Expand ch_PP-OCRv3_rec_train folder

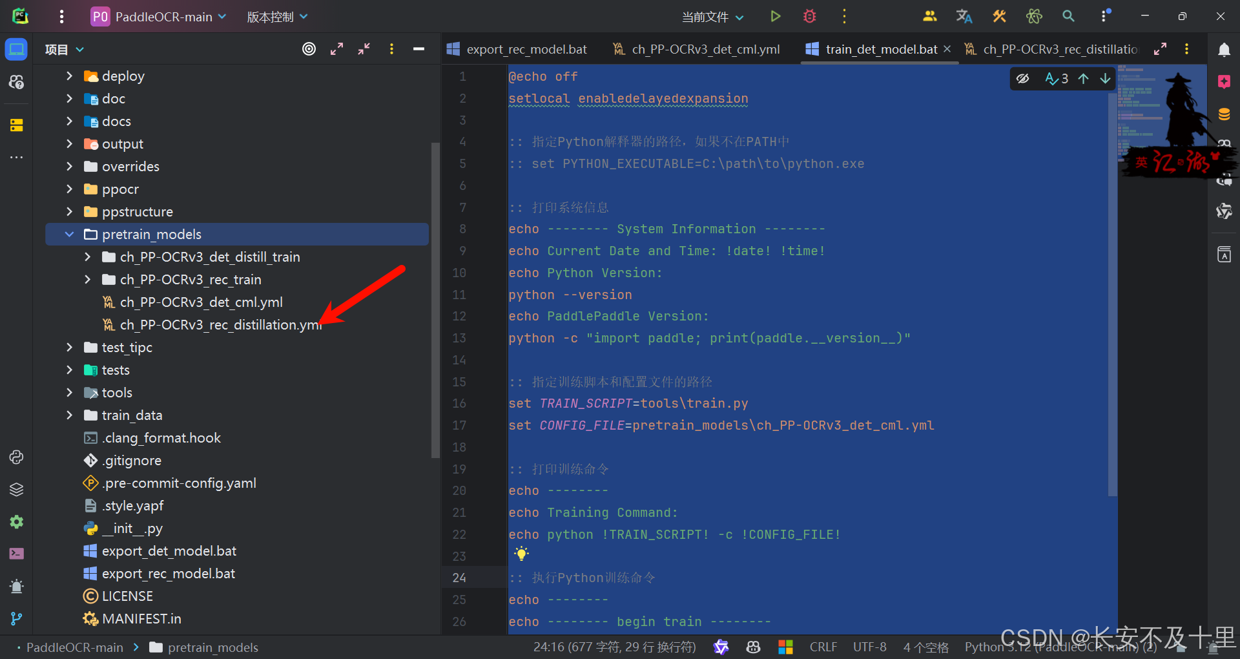pos(87,280)
